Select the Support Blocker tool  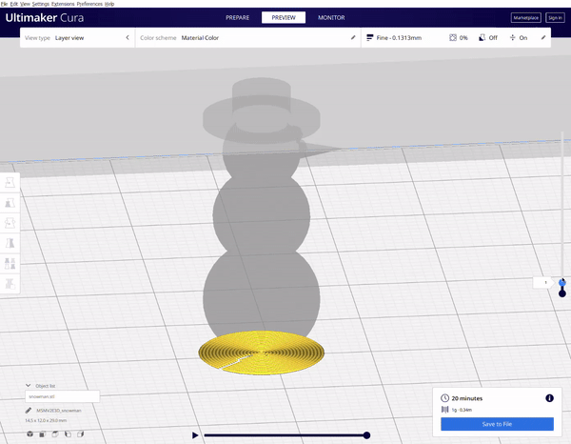[10, 283]
